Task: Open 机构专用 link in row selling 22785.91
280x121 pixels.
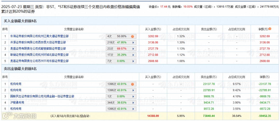Action: [16, 90]
